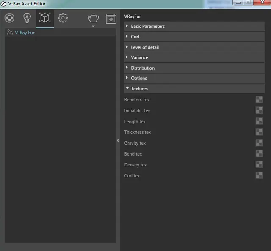
Task: Open the Materials category icon
Action: click(x=9, y=18)
